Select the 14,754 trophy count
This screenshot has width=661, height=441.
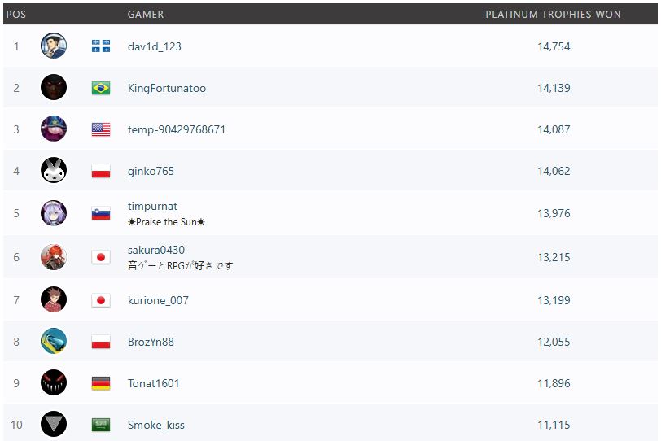pos(554,46)
